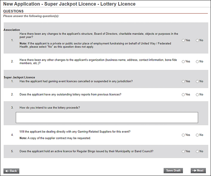The height and width of the screenshot is (176, 211).
Task: Select No for active Regular Bingo licence
Action: pos(197,152)
